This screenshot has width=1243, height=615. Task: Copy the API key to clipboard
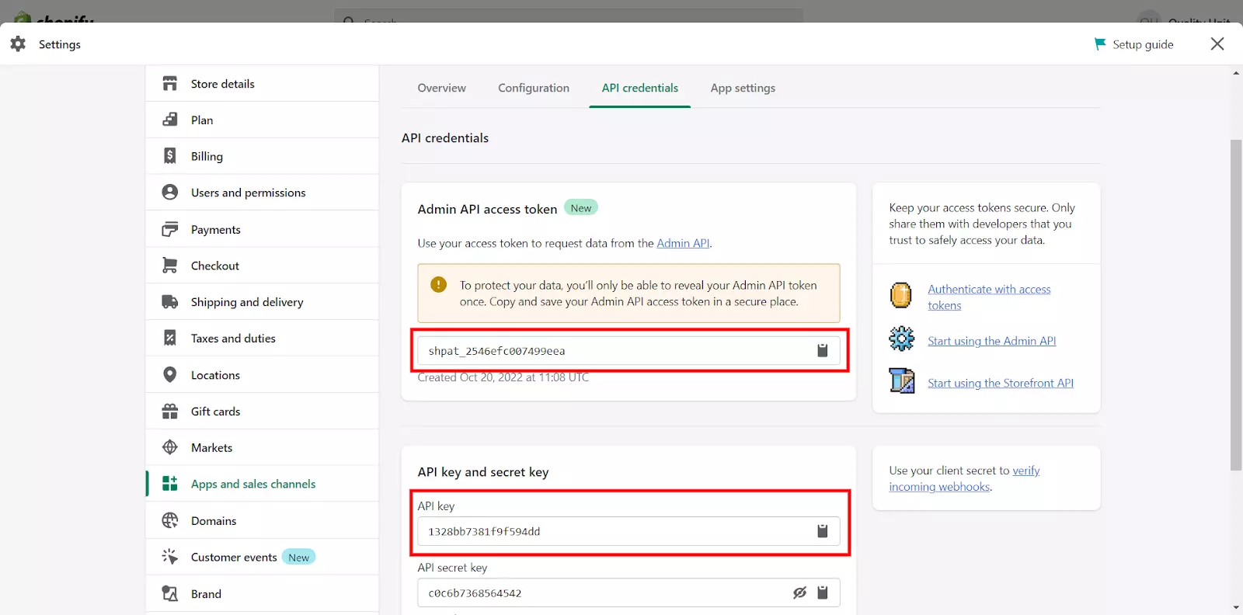click(822, 531)
